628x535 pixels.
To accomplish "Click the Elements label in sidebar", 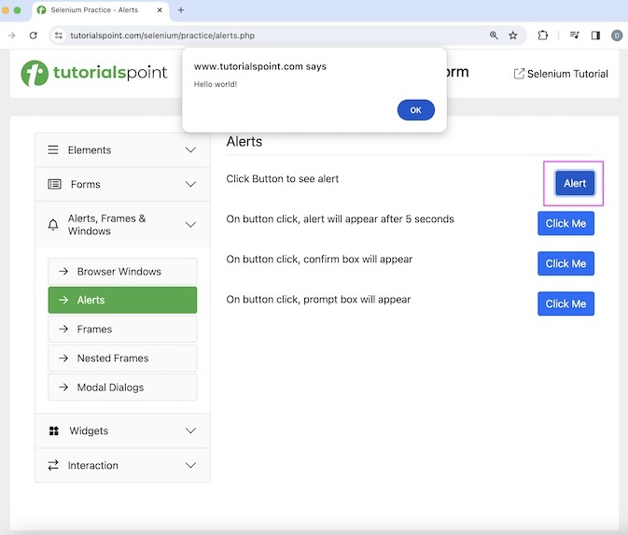I will click(90, 150).
